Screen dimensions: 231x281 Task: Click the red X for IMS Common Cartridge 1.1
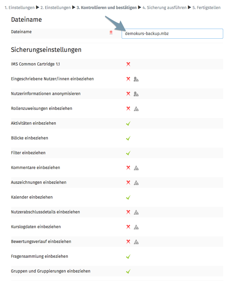pyautogui.click(x=128, y=64)
